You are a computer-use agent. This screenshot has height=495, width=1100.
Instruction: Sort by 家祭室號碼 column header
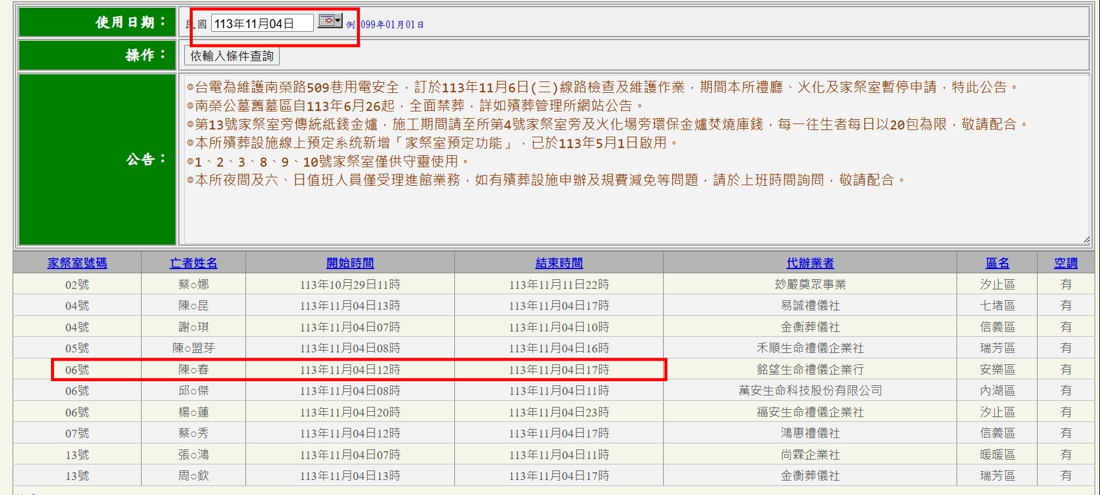(x=77, y=263)
